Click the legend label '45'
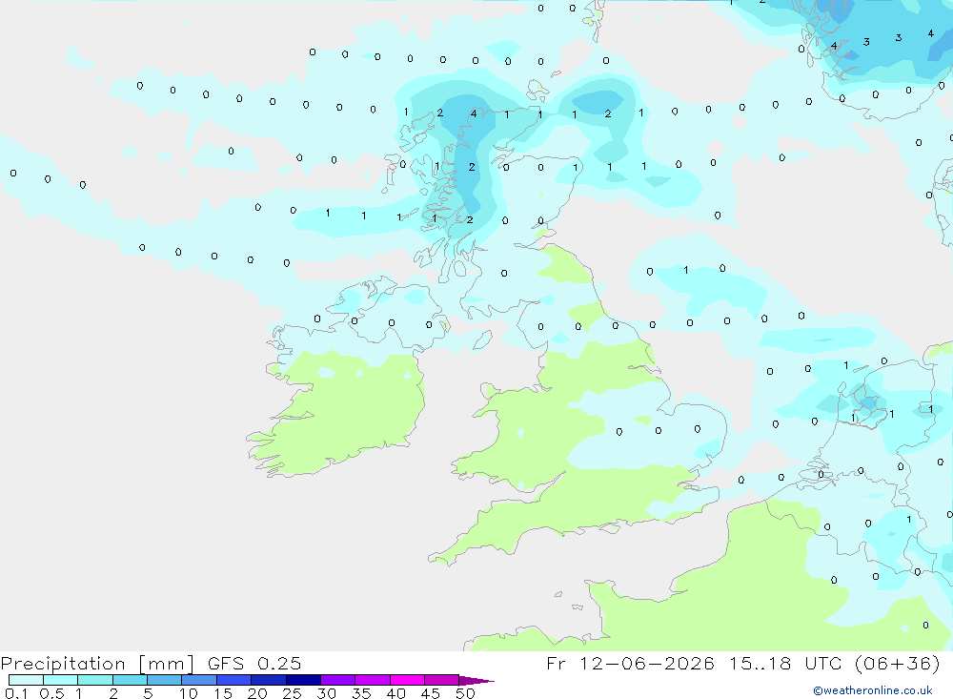This screenshot has width=953, height=699. click(431, 693)
